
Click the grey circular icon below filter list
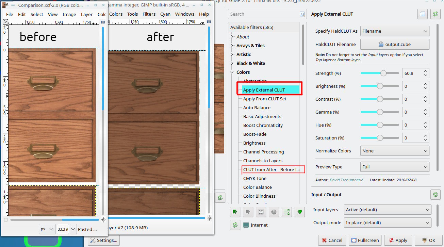click(x=274, y=212)
